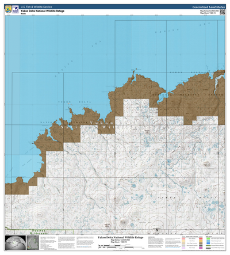The height and width of the screenshot is (255, 230).
Task: Pick the dark gray legend swatch
Action: [x=201, y=245]
